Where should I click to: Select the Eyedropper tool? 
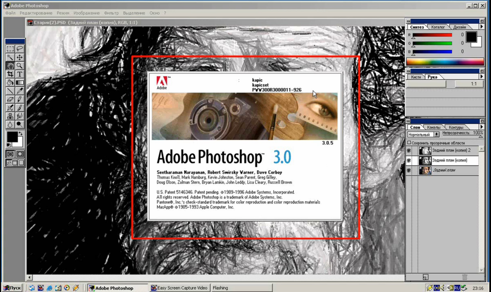pyautogui.click(x=20, y=91)
